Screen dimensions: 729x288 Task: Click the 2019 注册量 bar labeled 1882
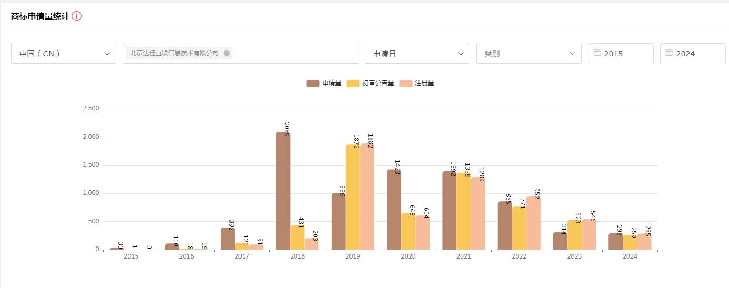point(367,200)
